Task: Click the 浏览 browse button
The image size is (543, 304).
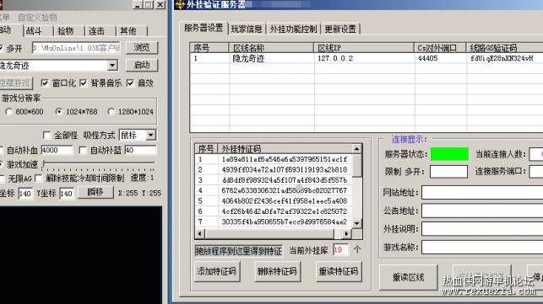Action: [142, 47]
